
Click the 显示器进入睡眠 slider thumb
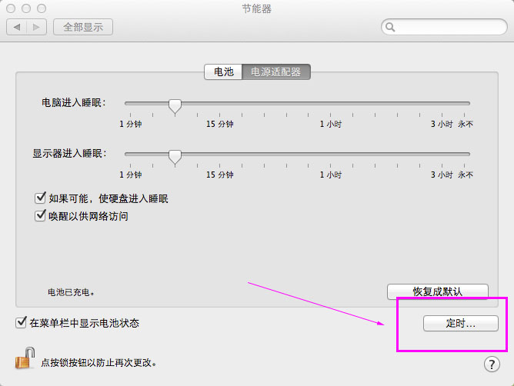pos(175,157)
